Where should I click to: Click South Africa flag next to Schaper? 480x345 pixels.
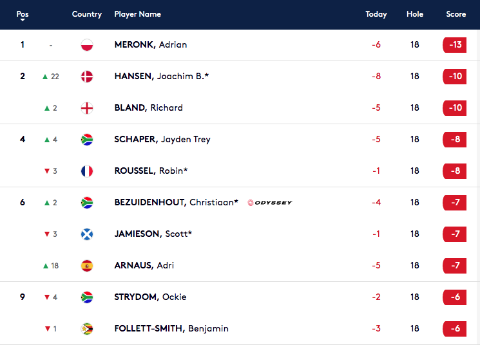87,140
